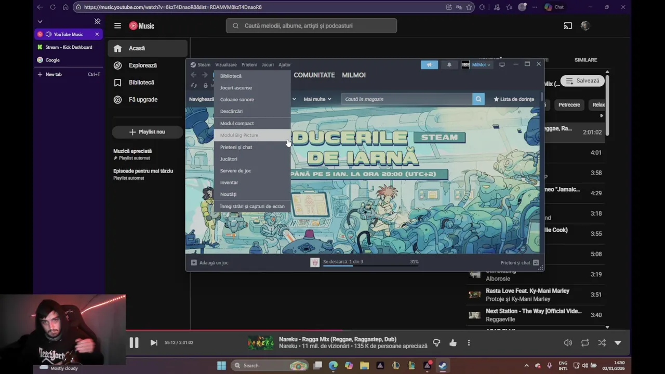Select Servere de joc menu entry

pyautogui.click(x=252, y=171)
